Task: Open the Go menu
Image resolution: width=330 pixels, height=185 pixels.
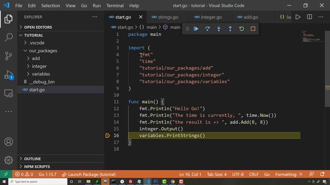Action: pyautogui.click(x=84, y=6)
